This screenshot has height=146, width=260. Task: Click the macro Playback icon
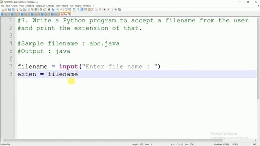coord(112,9)
